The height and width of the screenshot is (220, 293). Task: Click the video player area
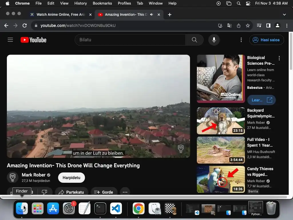point(98,106)
